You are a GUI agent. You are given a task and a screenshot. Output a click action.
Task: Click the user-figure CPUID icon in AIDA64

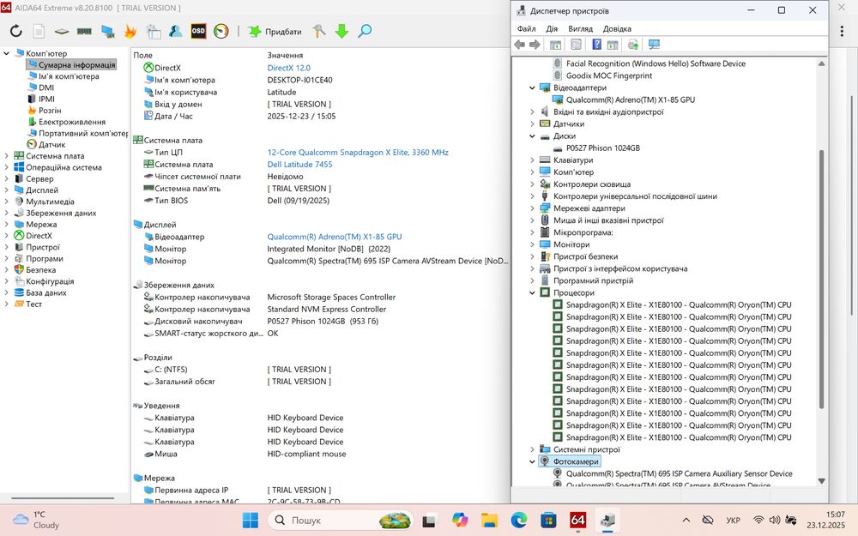[176, 31]
